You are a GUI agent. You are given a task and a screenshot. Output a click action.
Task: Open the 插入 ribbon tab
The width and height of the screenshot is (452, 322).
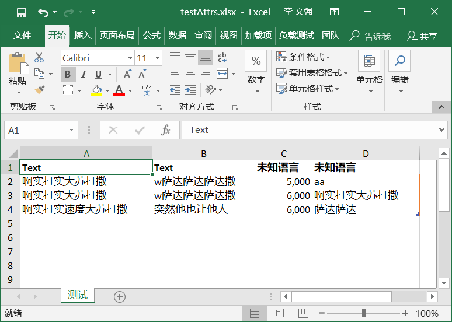82,36
